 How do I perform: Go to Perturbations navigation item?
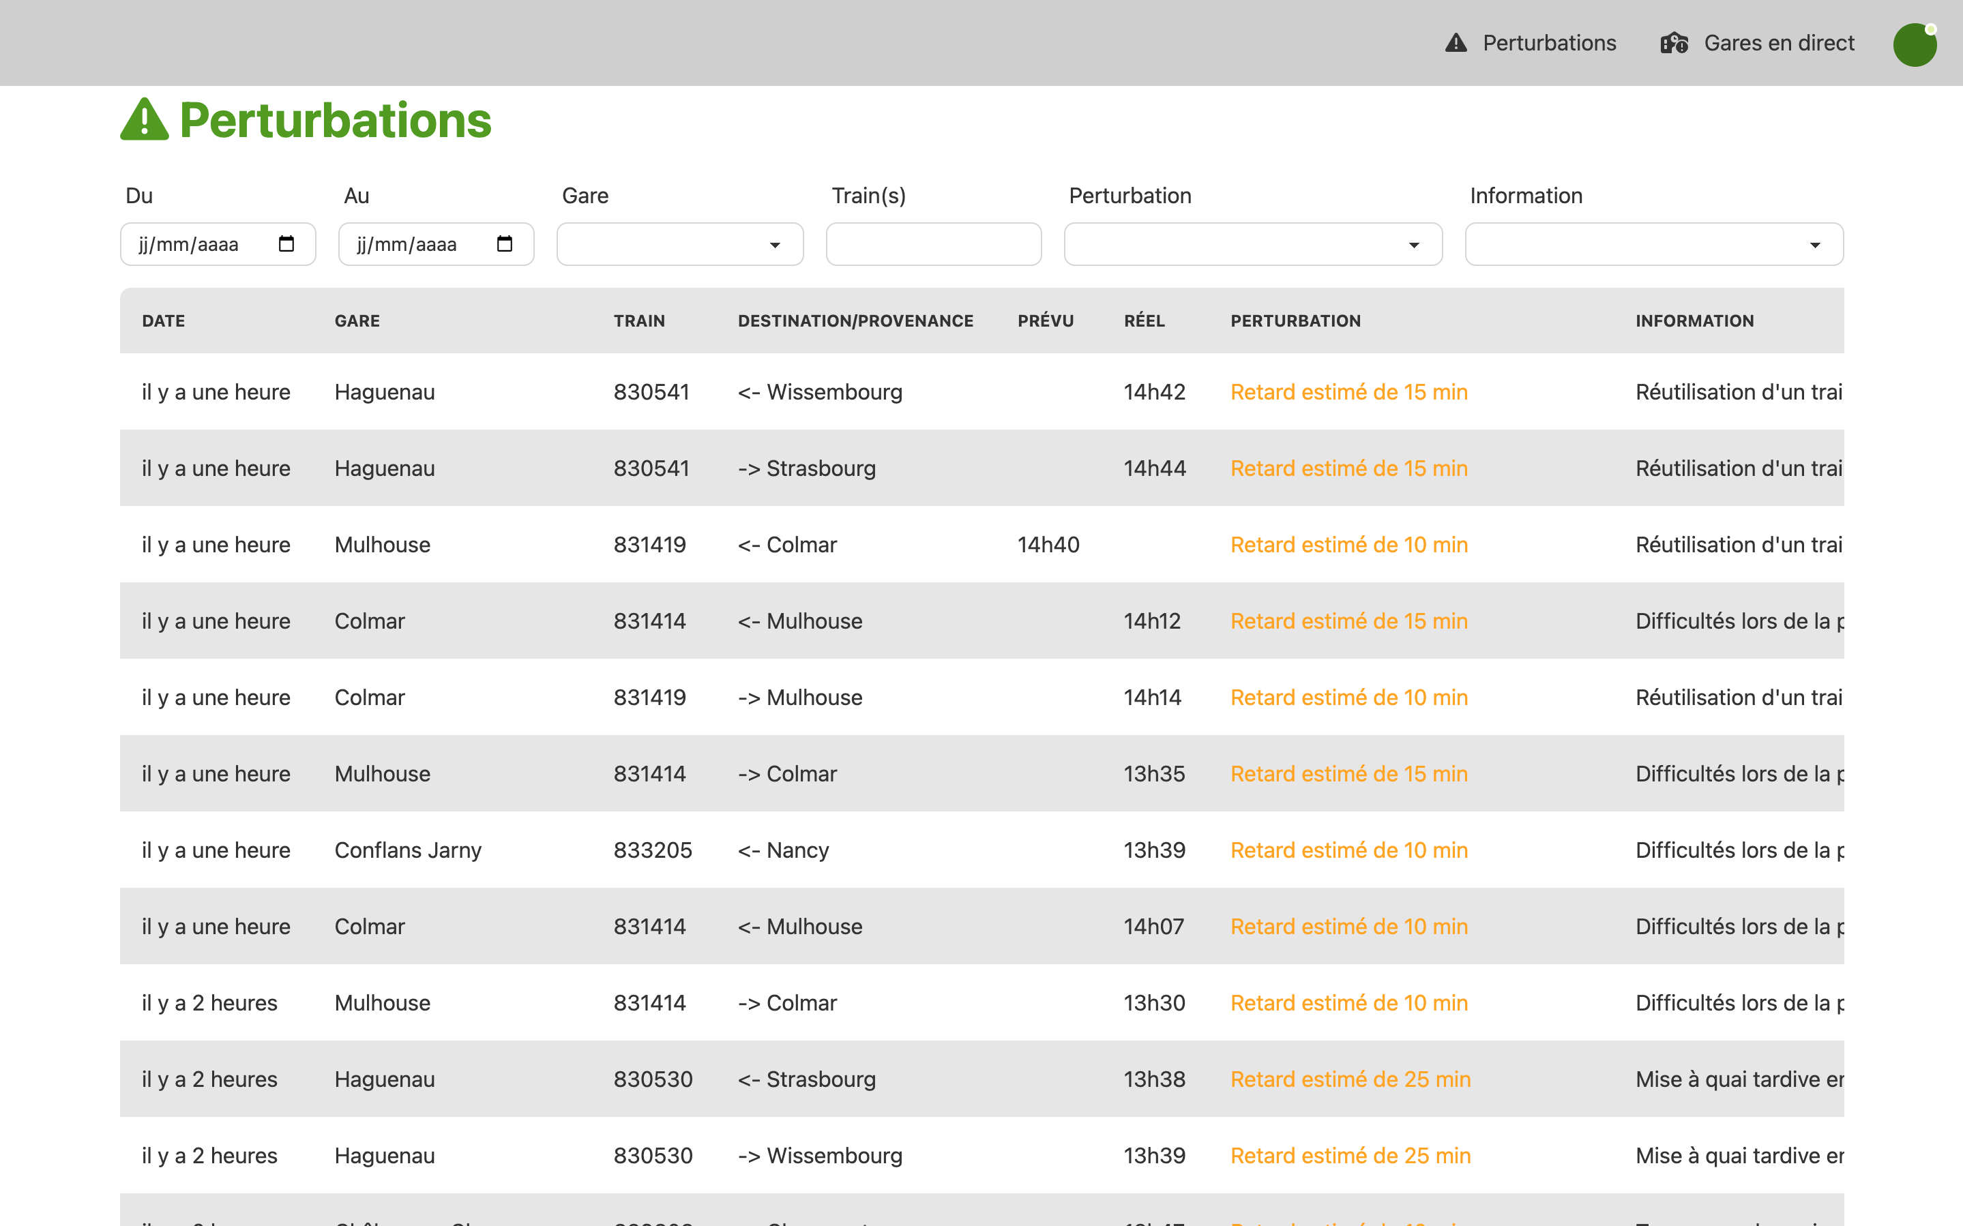(x=1549, y=43)
